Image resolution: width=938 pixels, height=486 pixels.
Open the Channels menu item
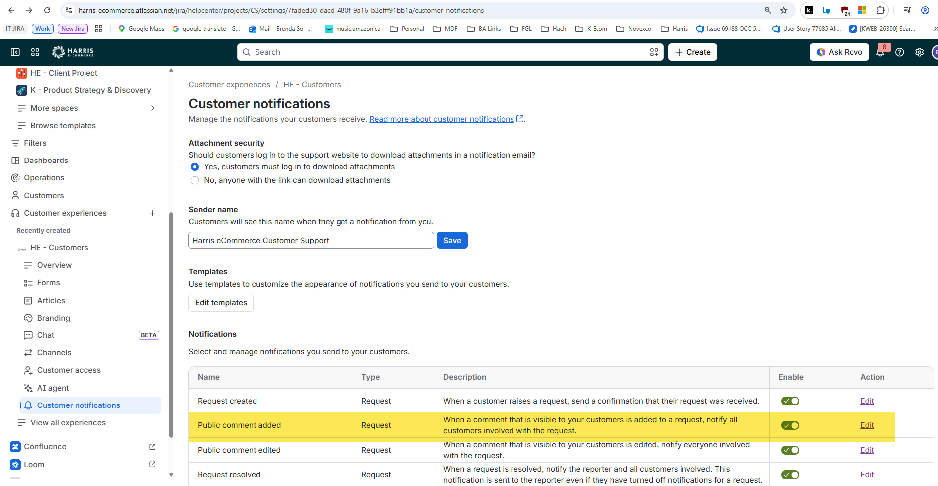[54, 353]
